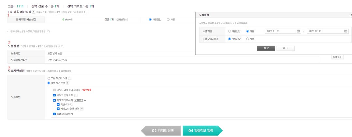This screenshot has width=352, height=137.
Task: Collapse 상세보기 under 카테고리 페이지
Action: click(x=80, y=100)
